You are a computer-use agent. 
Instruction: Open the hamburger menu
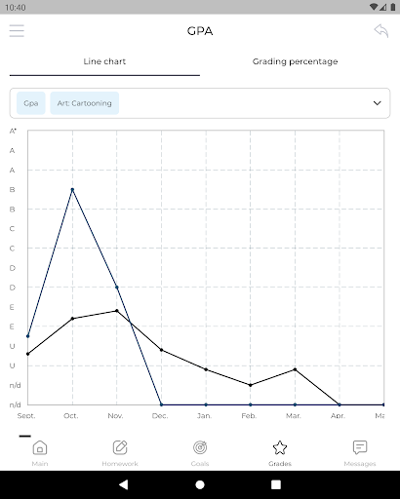[x=17, y=31]
